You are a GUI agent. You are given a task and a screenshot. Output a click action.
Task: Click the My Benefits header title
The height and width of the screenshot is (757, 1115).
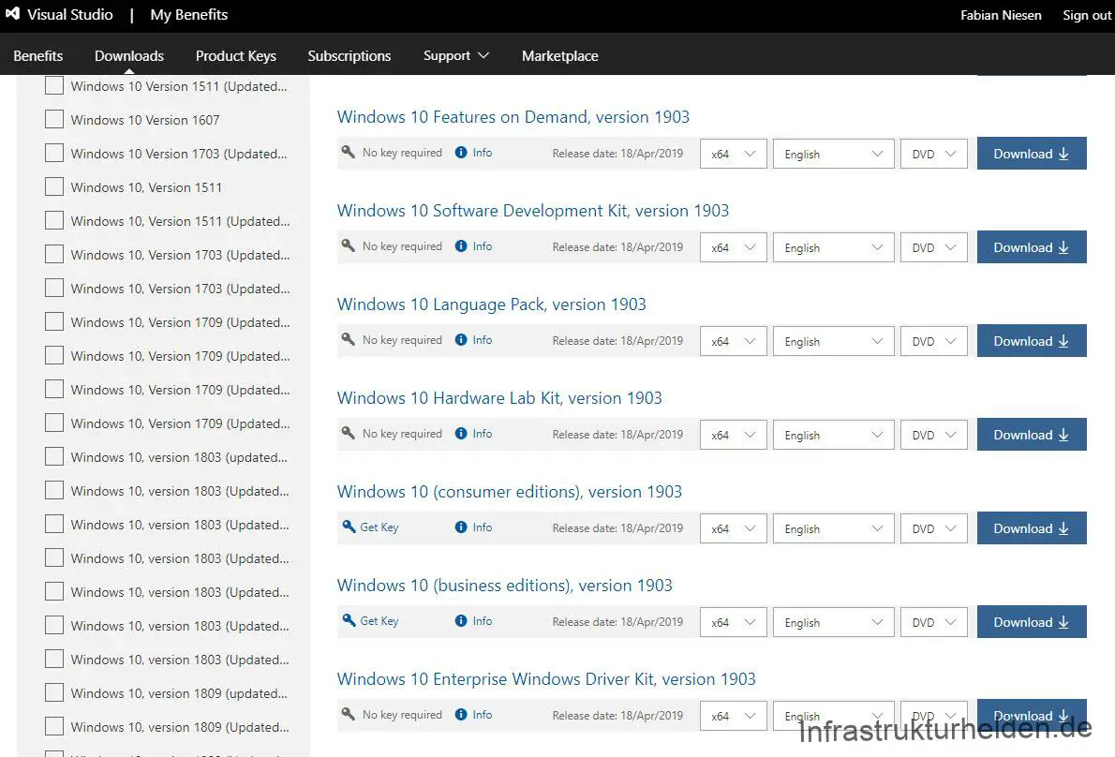[x=188, y=15]
